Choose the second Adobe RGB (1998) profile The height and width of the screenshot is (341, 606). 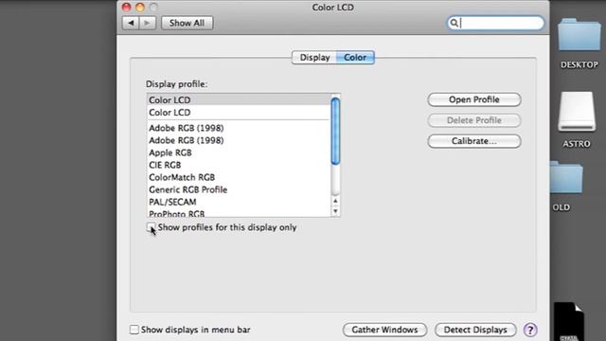pyautogui.click(x=239, y=140)
